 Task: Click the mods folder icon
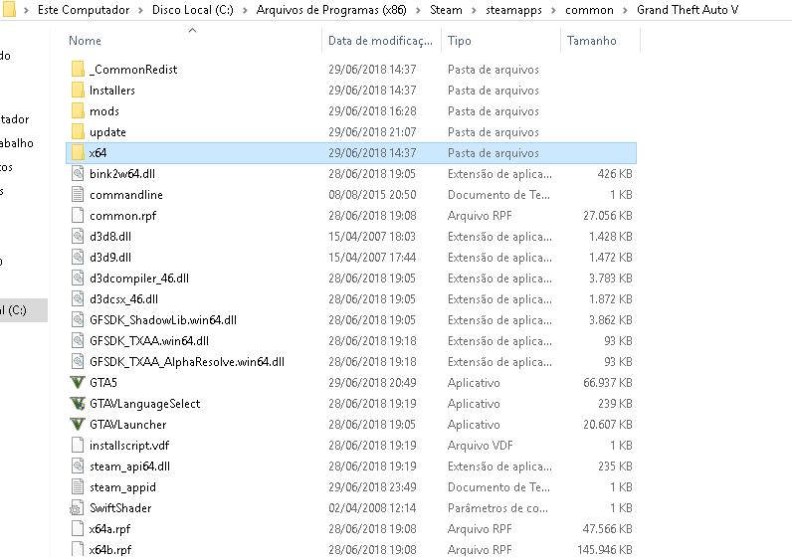pos(78,111)
